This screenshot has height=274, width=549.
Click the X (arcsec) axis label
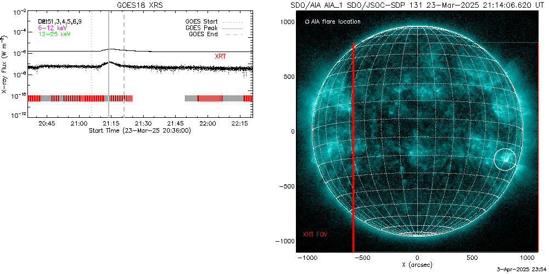tap(417, 265)
